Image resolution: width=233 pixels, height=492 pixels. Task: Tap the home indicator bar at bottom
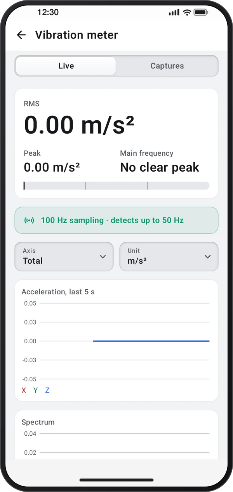[116, 480]
